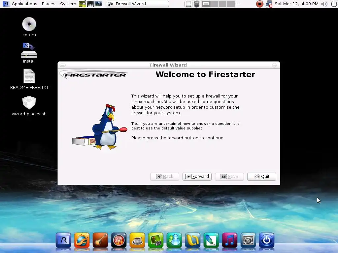Open the Applications menu
The width and height of the screenshot is (338, 253).
point(24,4)
